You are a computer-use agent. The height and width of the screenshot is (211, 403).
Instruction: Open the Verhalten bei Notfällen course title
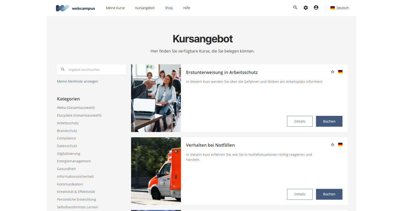210,145
